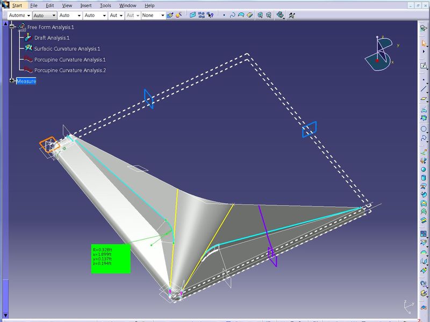Click the axis system icon in top toolbar
The height and width of the screenshot is (322, 430).
pyautogui.click(x=292, y=16)
